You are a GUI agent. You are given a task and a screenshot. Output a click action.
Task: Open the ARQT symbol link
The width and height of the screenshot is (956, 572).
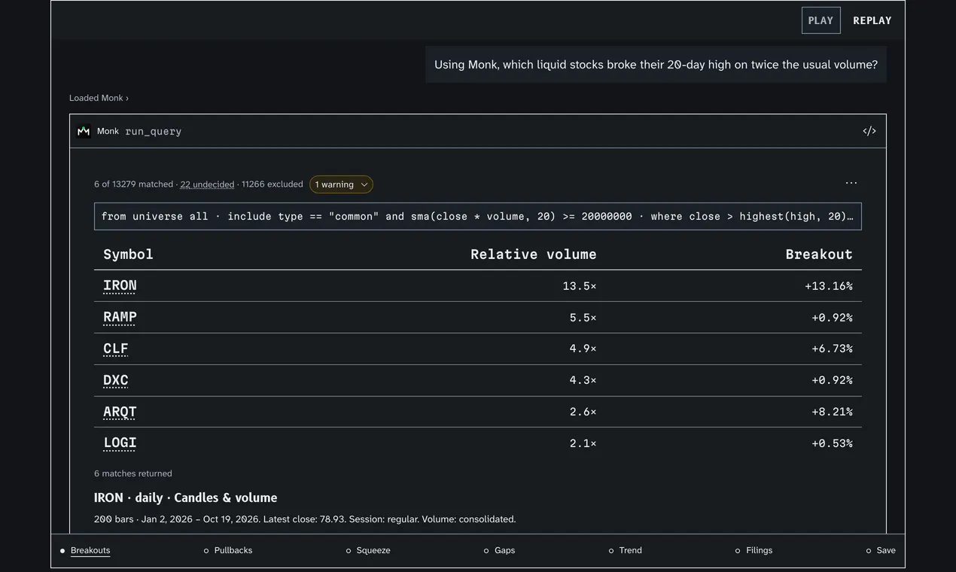pos(120,412)
